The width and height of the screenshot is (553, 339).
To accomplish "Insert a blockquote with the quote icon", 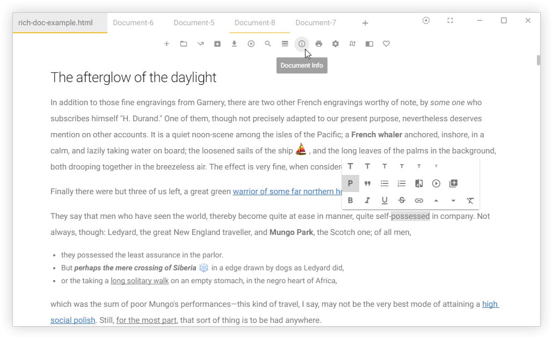I will pos(367,183).
